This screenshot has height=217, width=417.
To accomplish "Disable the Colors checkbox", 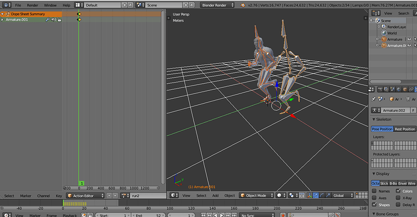I will pyautogui.click(x=398, y=190).
